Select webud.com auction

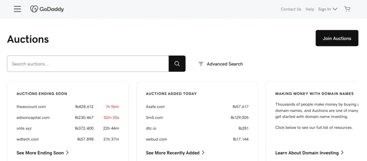[x=156, y=139]
